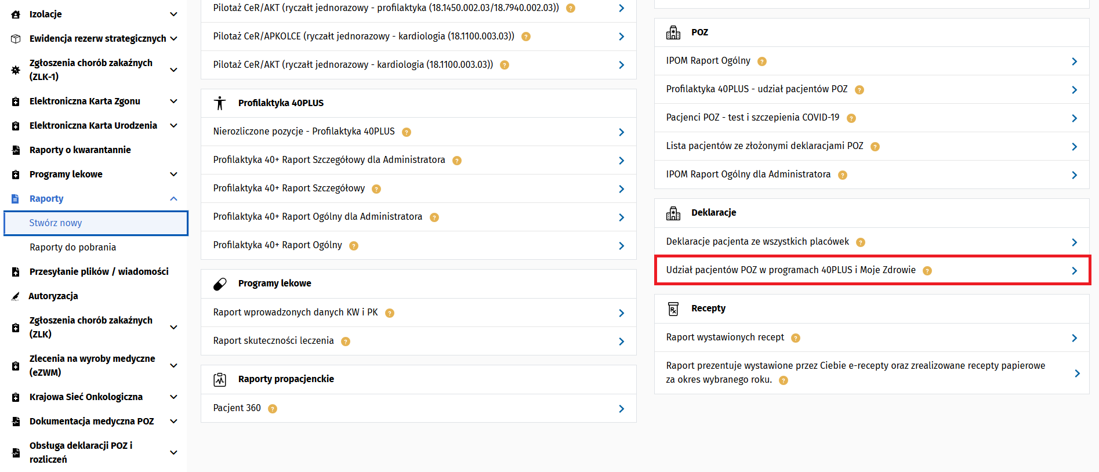This screenshot has height=472, width=1099.
Task: Select Stwórz nowy in the sidebar
Action: point(56,223)
